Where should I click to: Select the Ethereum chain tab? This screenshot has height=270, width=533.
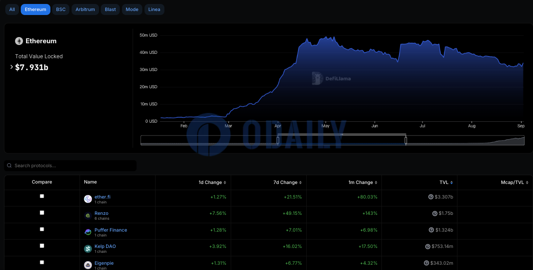click(35, 9)
